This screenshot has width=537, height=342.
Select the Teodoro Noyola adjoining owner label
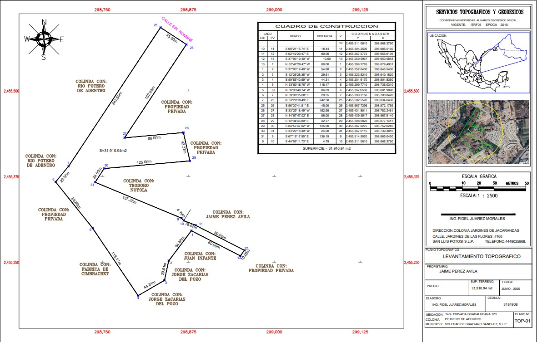point(135,185)
